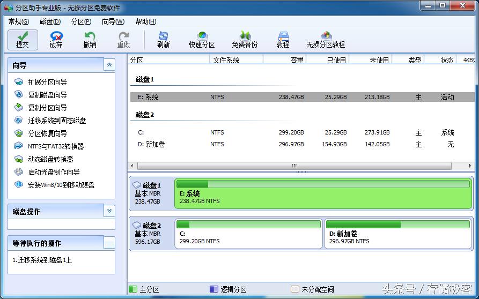Collapse the 向导 panel
The width and height of the screenshot is (479, 299).
coord(109,65)
